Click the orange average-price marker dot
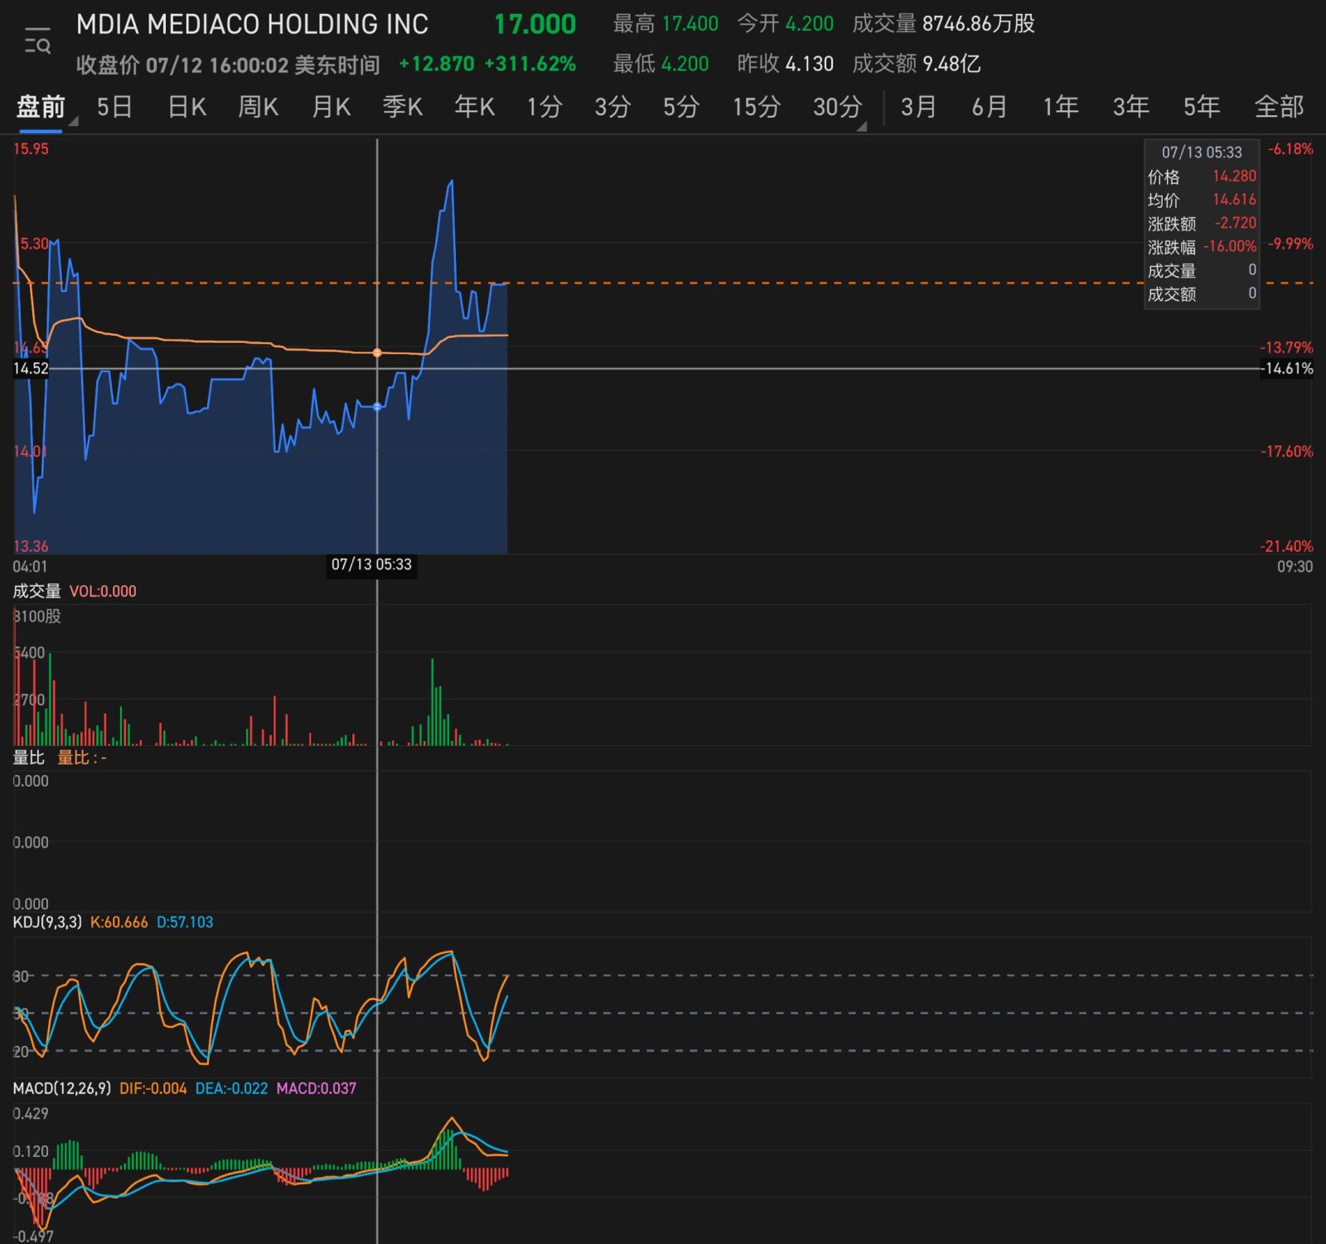The height and width of the screenshot is (1244, 1326). [377, 353]
